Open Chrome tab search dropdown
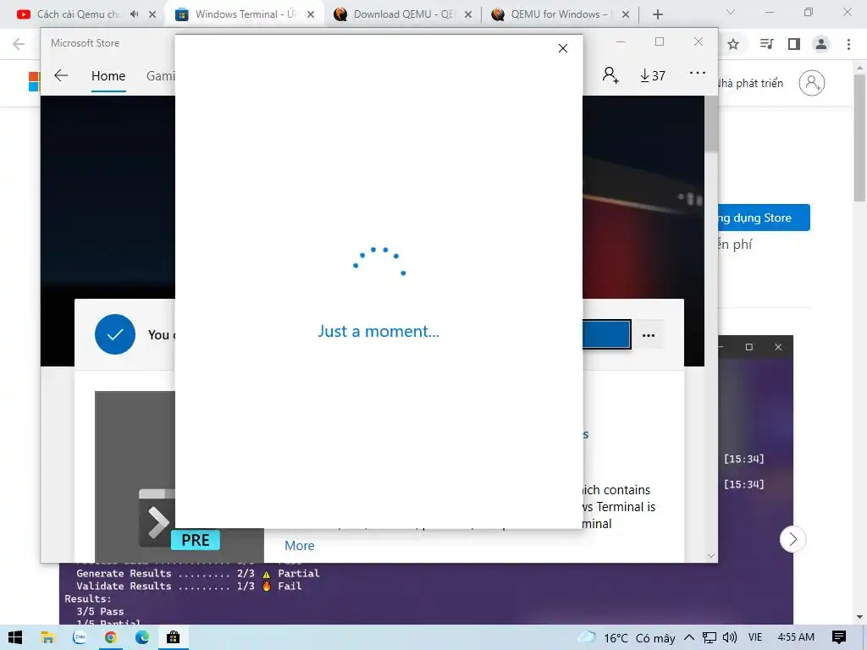The height and width of the screenshot is (650, 867). [x=731, y=12]
